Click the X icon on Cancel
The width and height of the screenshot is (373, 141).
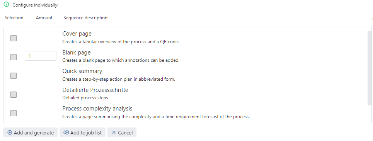[114, 133]
